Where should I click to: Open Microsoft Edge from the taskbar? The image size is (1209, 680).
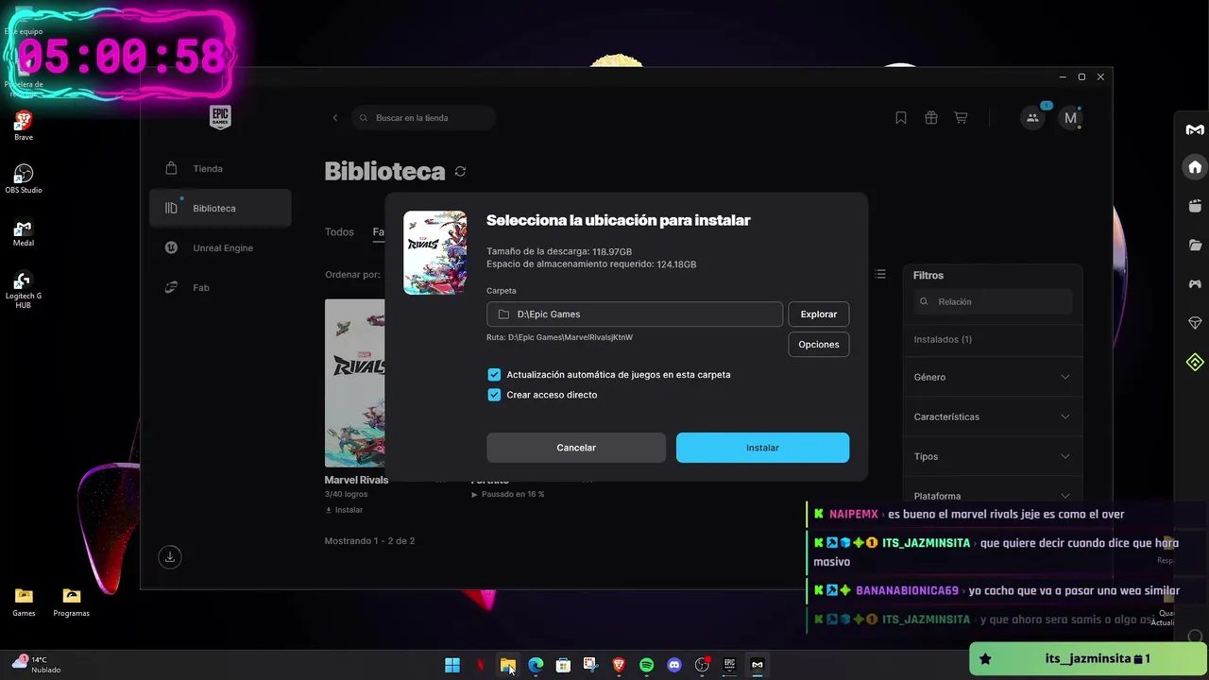coord(536,665)
